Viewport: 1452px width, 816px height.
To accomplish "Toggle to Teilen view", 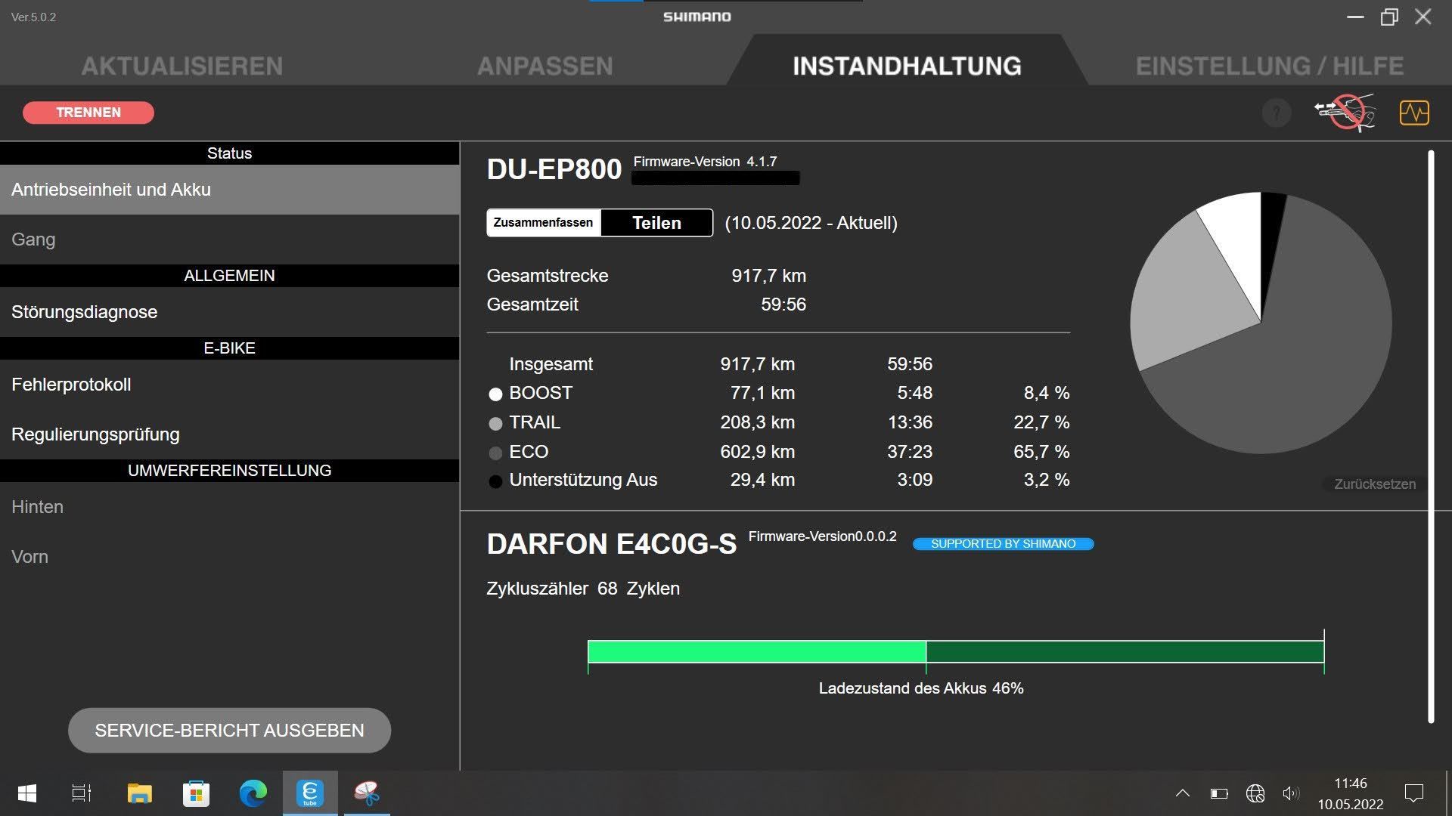I will pos(656,223).
